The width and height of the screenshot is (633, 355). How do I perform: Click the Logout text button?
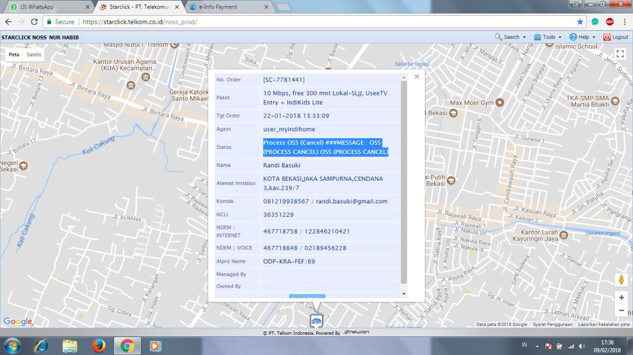point(620,37)
